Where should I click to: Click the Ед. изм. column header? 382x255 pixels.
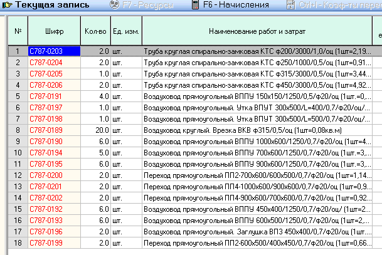pos(126,31)
